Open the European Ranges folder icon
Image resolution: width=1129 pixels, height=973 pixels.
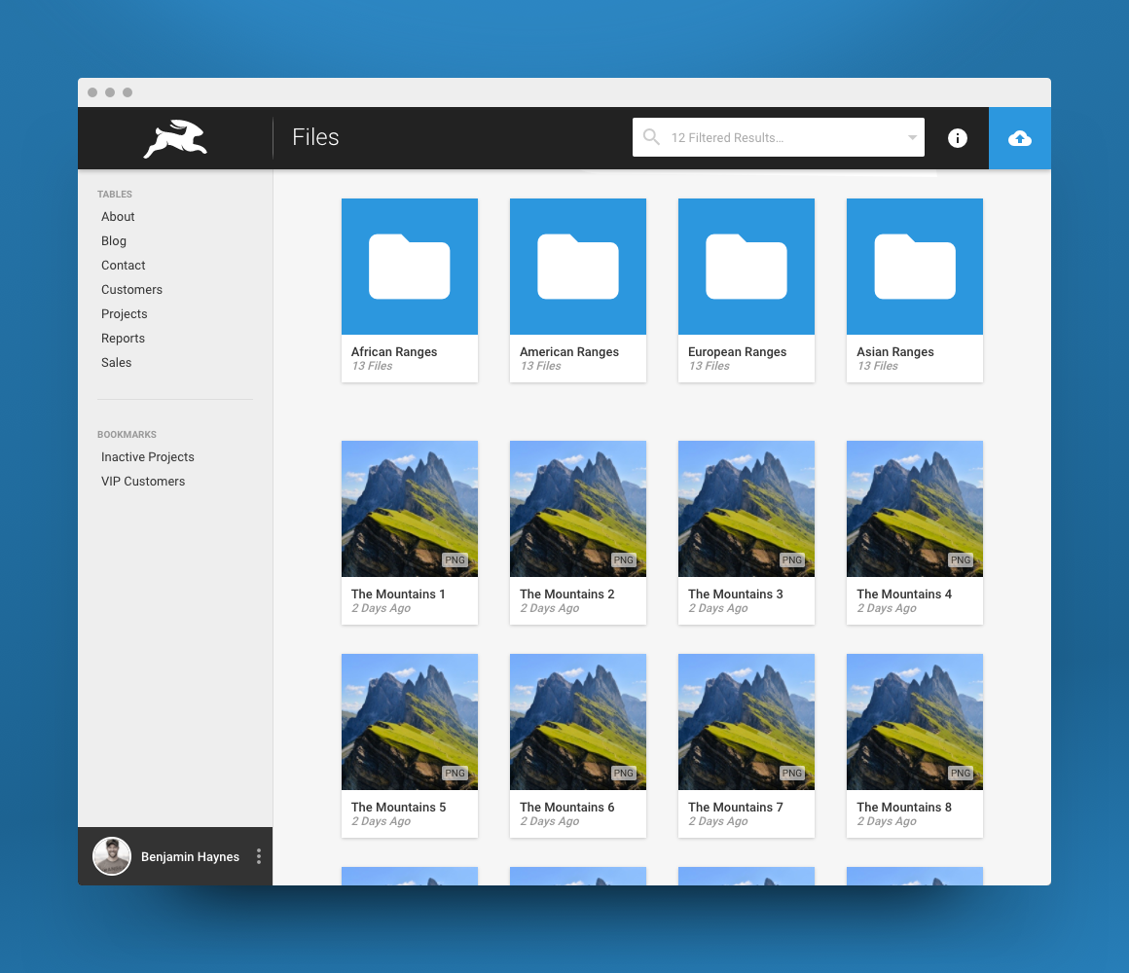(x=747, y=267)
